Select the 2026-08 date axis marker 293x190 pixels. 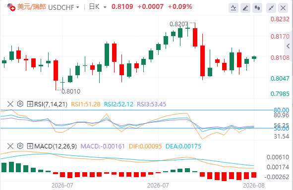(253, 186)
